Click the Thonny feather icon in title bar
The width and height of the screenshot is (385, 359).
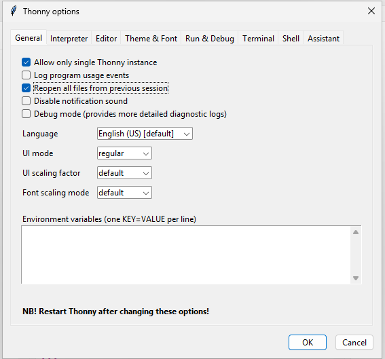(x=14, y=11)
